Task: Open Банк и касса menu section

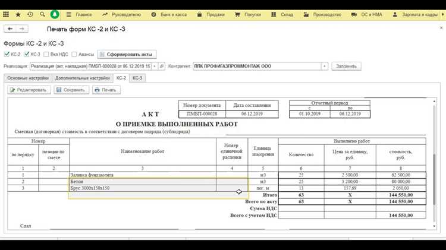Action: pyautogui.click(x=169, y=14)
